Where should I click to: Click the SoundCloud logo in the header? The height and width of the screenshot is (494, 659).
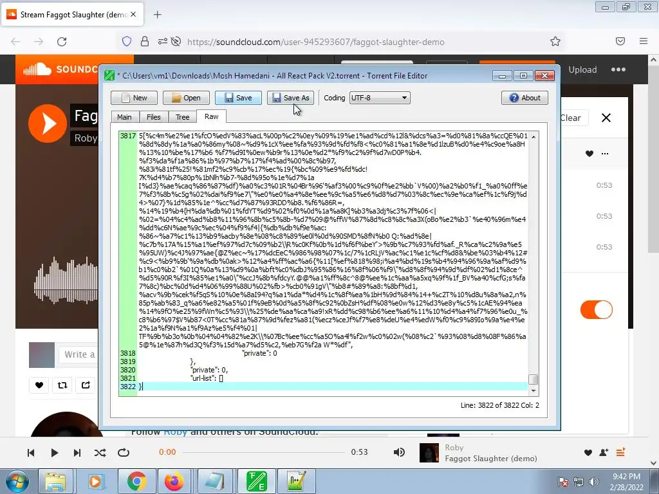[60, 69]
